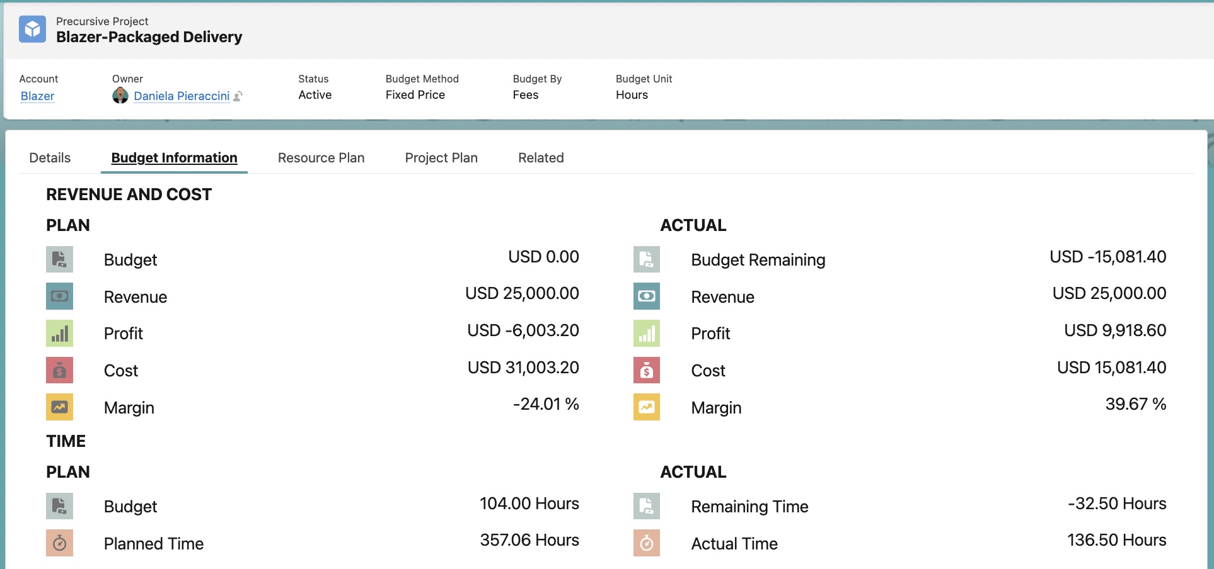Click the Remaining Time icon
1214x569 pixels.
[647, 506]
